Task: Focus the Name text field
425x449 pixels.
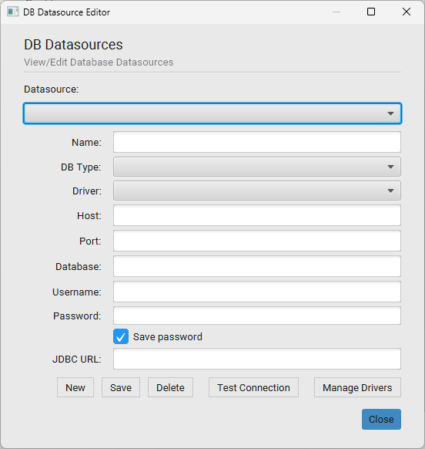Action: pyautogui.click(x=257, y=142)
